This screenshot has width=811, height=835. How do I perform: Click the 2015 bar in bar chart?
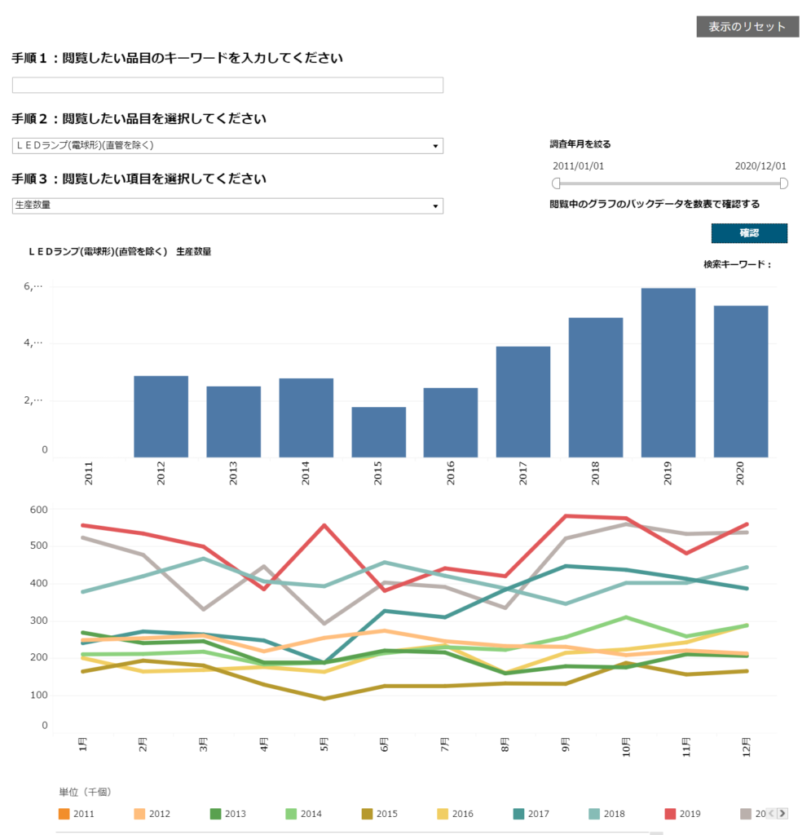click(378, 432)
